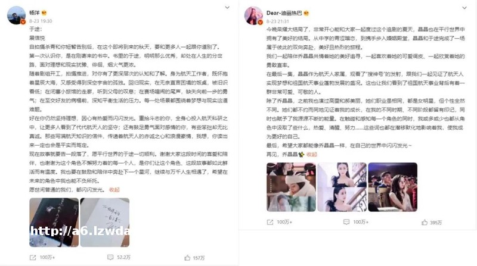Like 杨洋's post with 157万 likes
477x266 pixels.
187,258
